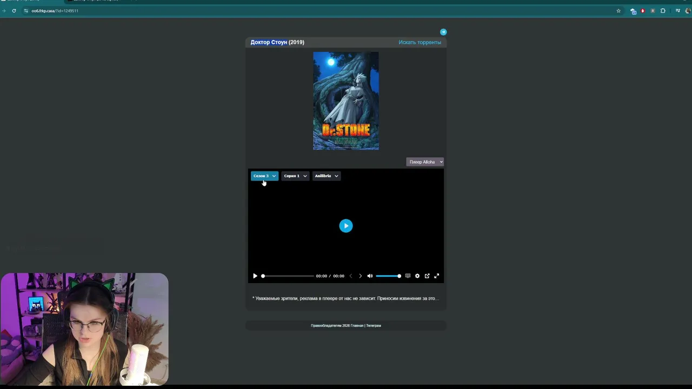Open the cloud extension icon in toolbar
The width and height of the screenshot is (692, 389).
(x=633, y=11)
